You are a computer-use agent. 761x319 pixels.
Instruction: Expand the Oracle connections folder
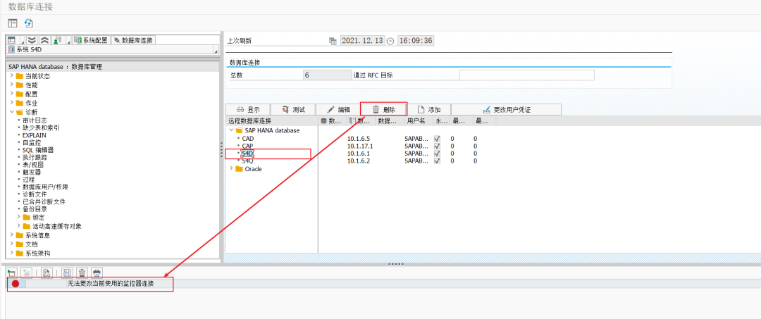click(x=232, y=169)
